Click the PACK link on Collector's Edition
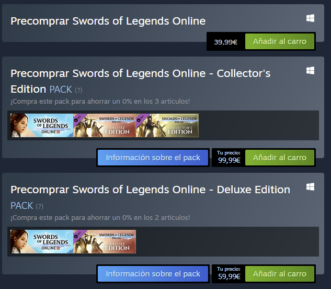 61,90
